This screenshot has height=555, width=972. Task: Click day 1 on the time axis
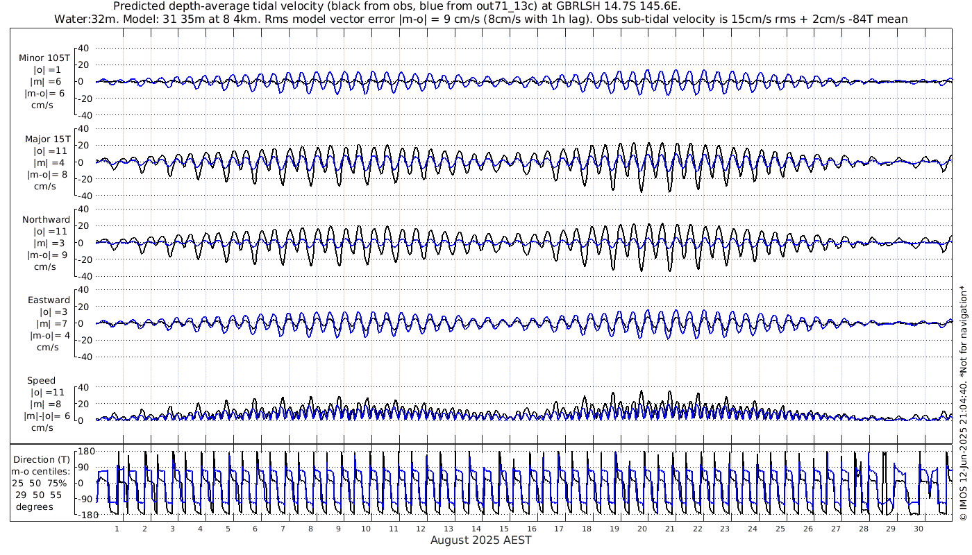point(117,529)
